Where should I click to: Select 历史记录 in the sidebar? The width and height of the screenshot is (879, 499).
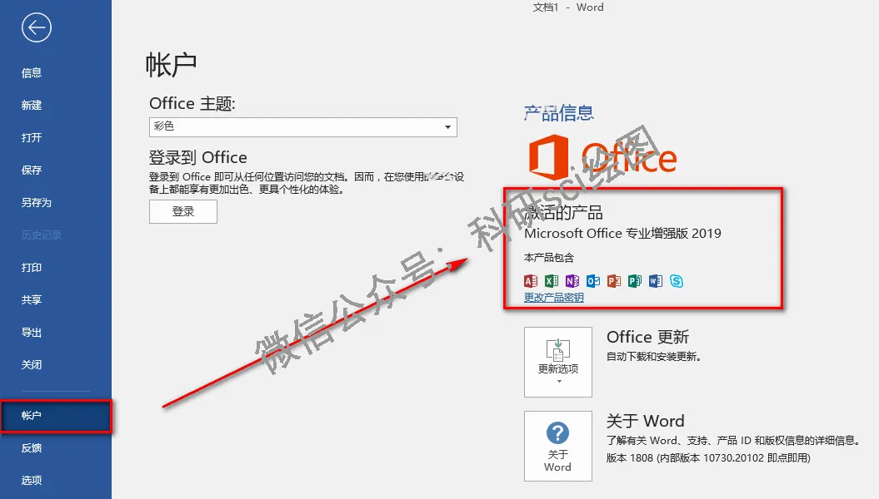[42, 235]
